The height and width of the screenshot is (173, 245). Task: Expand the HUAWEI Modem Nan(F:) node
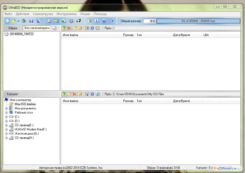(6, 129)
